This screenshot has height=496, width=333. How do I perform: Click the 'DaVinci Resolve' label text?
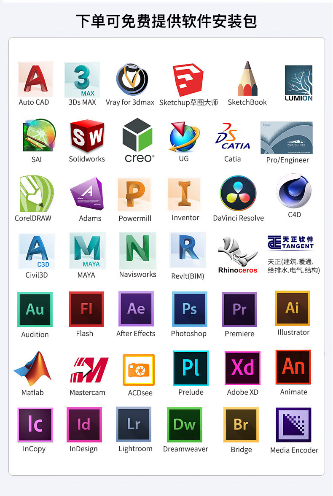[x=239, y=218]
